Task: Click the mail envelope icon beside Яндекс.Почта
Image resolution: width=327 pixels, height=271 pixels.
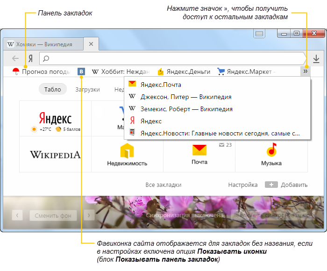Action: pos(132,84)
